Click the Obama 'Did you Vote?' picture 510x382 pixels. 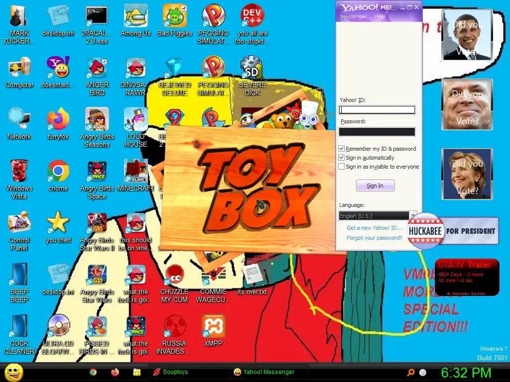tap(467, 35)
